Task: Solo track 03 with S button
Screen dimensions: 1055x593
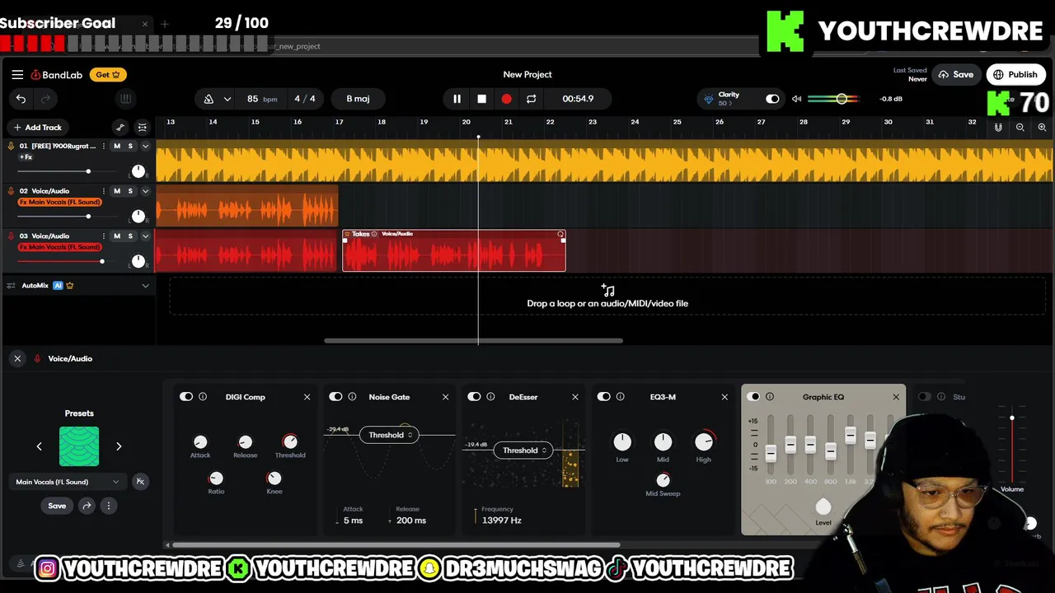Action: click(x=130, y=236)
